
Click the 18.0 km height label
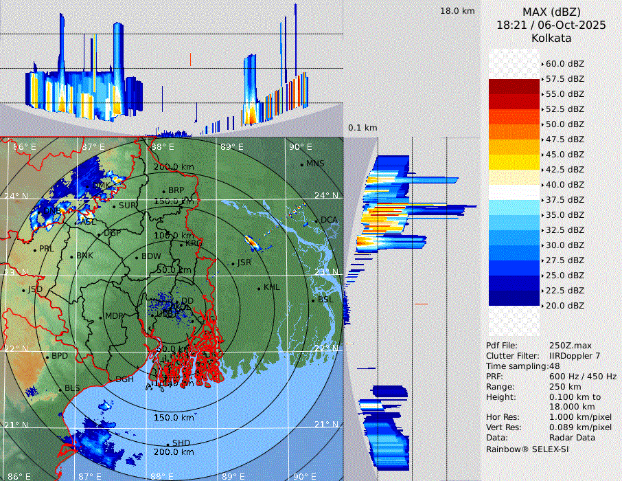[457, 11]
